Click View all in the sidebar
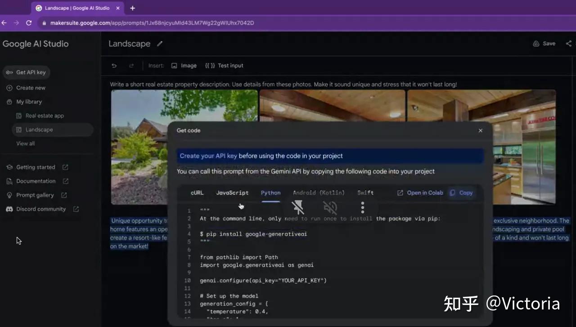576x327 pixels. (x=25, y=143)
